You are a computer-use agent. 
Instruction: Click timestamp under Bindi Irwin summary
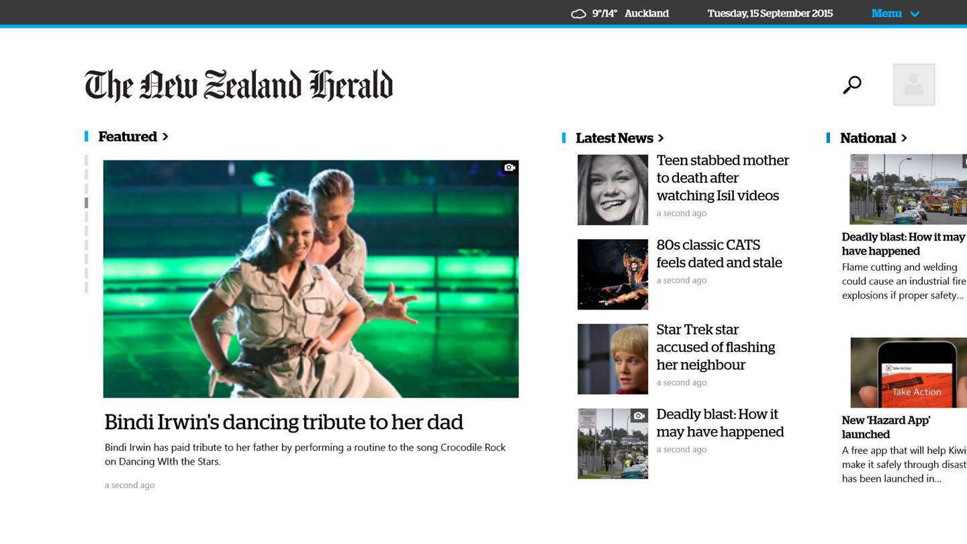click(x=130, y=485)
